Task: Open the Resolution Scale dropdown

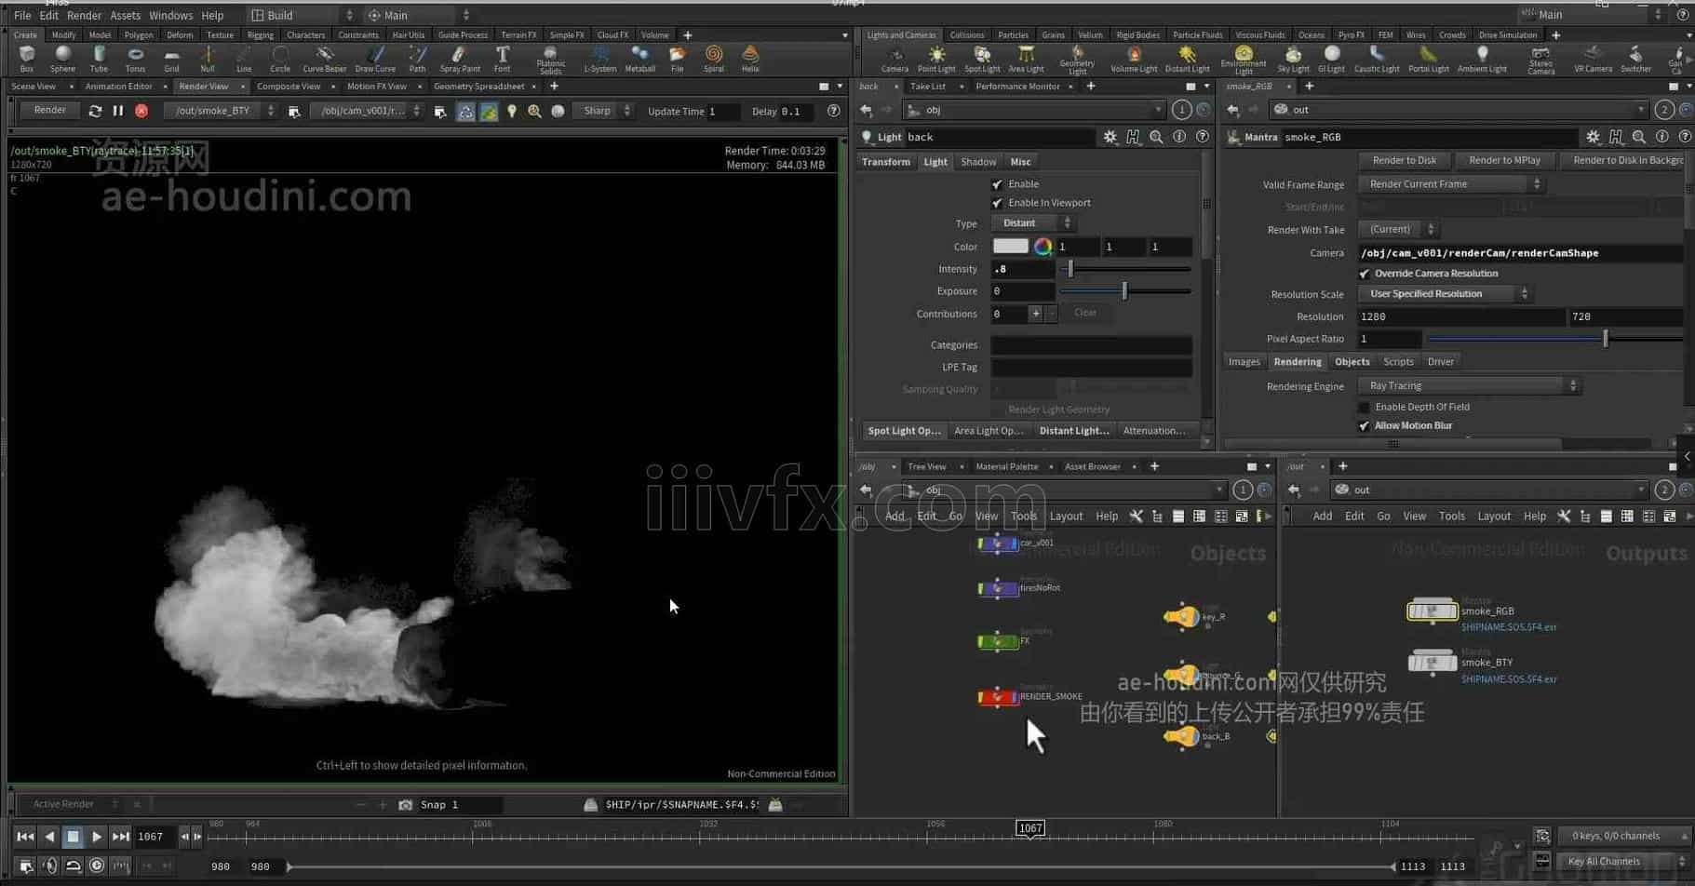Action: point(1446,294)
